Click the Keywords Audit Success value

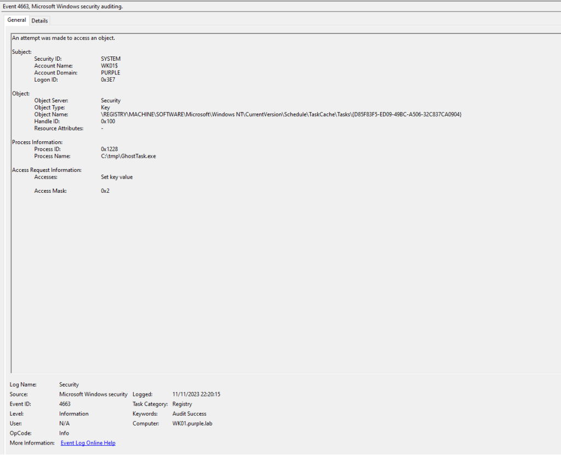[x=189, y=414]
